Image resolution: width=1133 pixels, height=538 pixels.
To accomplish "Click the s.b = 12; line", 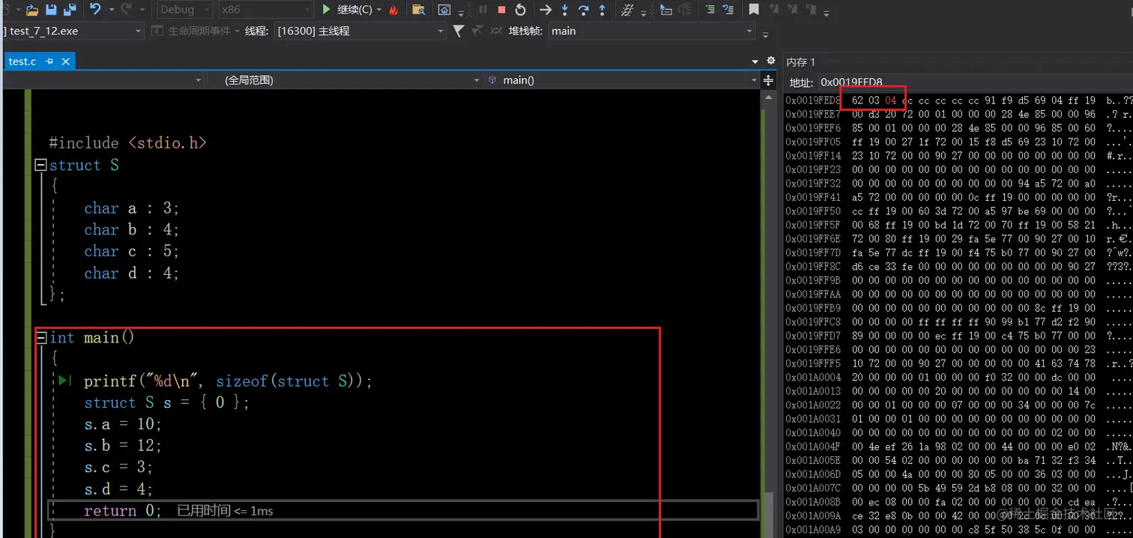I will (x=123, y=446).
